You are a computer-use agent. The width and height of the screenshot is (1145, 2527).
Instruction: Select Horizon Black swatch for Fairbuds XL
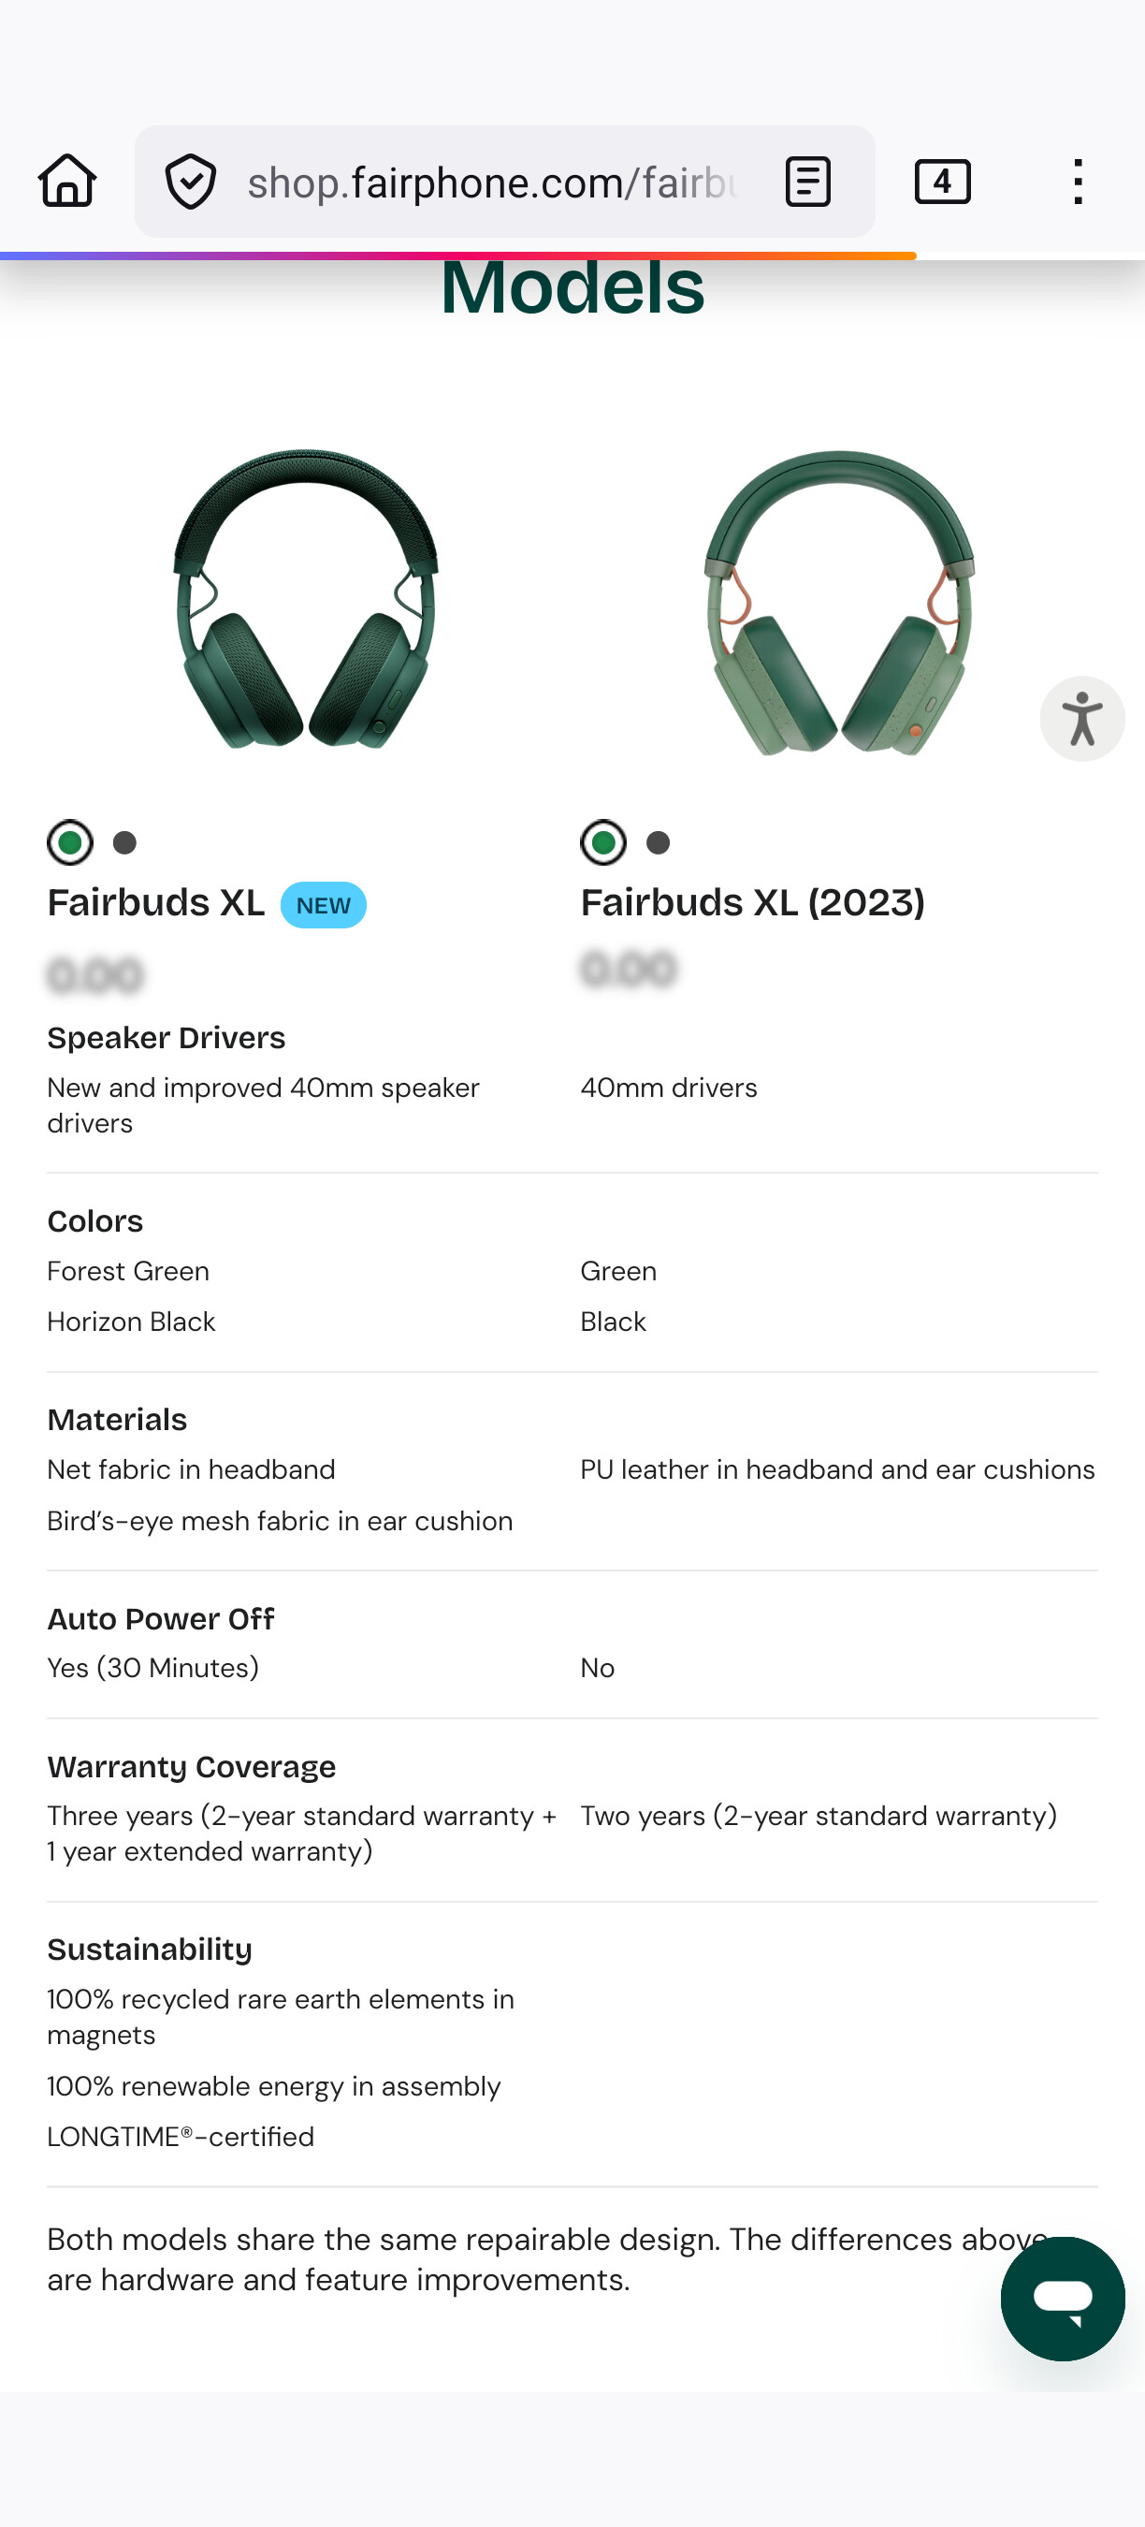(x=124, y=842)
